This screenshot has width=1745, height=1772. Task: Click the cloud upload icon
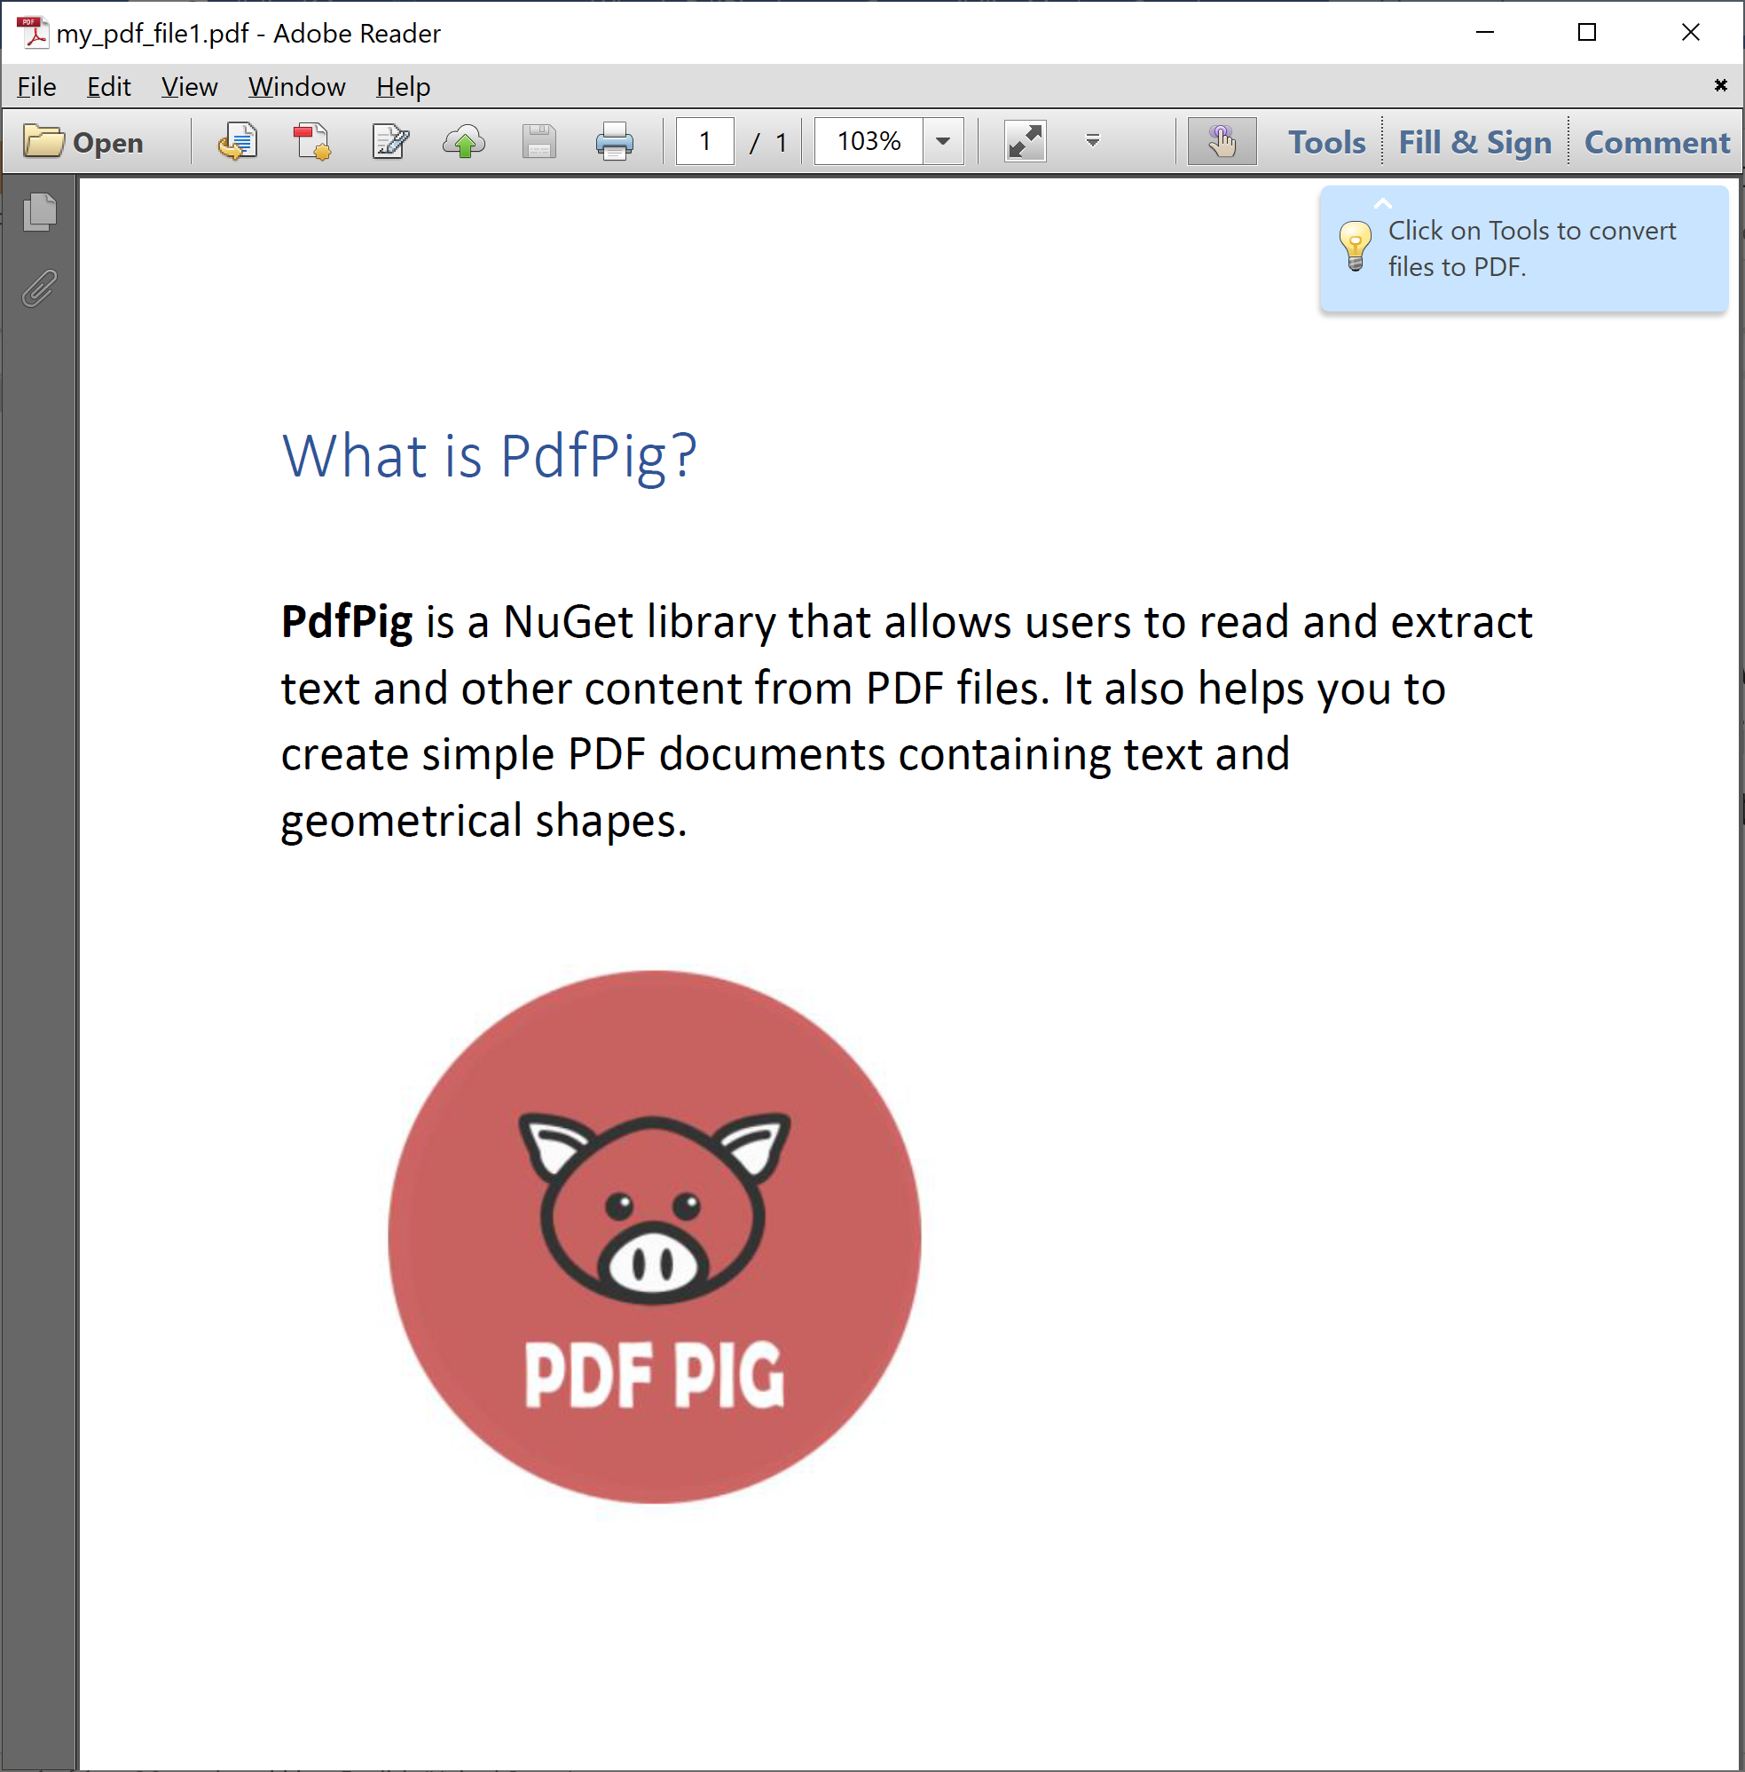coord(465,142)
